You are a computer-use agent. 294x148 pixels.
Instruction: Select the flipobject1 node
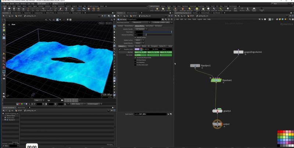(195, 66)
